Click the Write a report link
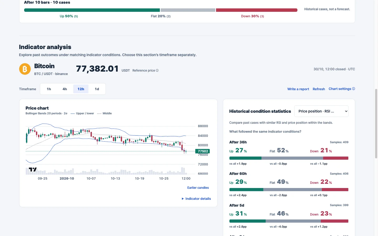The width and height of the screenshot is (378, 236). click(x=298, y=89)
